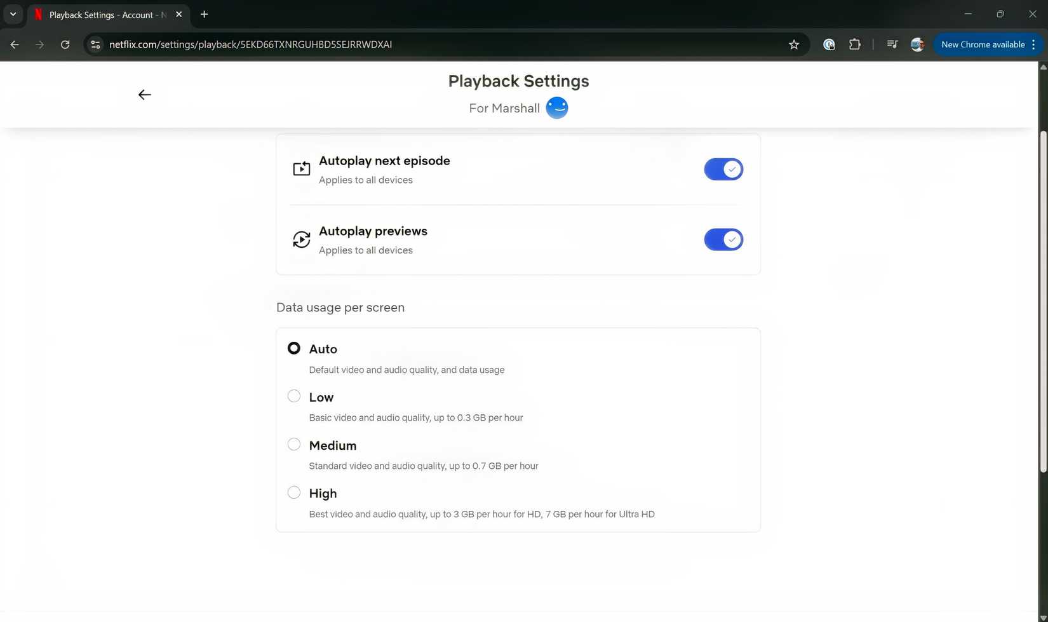This screenshot has height=622, width=1048.
Task: Click the New Chrome available button
Action: point(982,44)
